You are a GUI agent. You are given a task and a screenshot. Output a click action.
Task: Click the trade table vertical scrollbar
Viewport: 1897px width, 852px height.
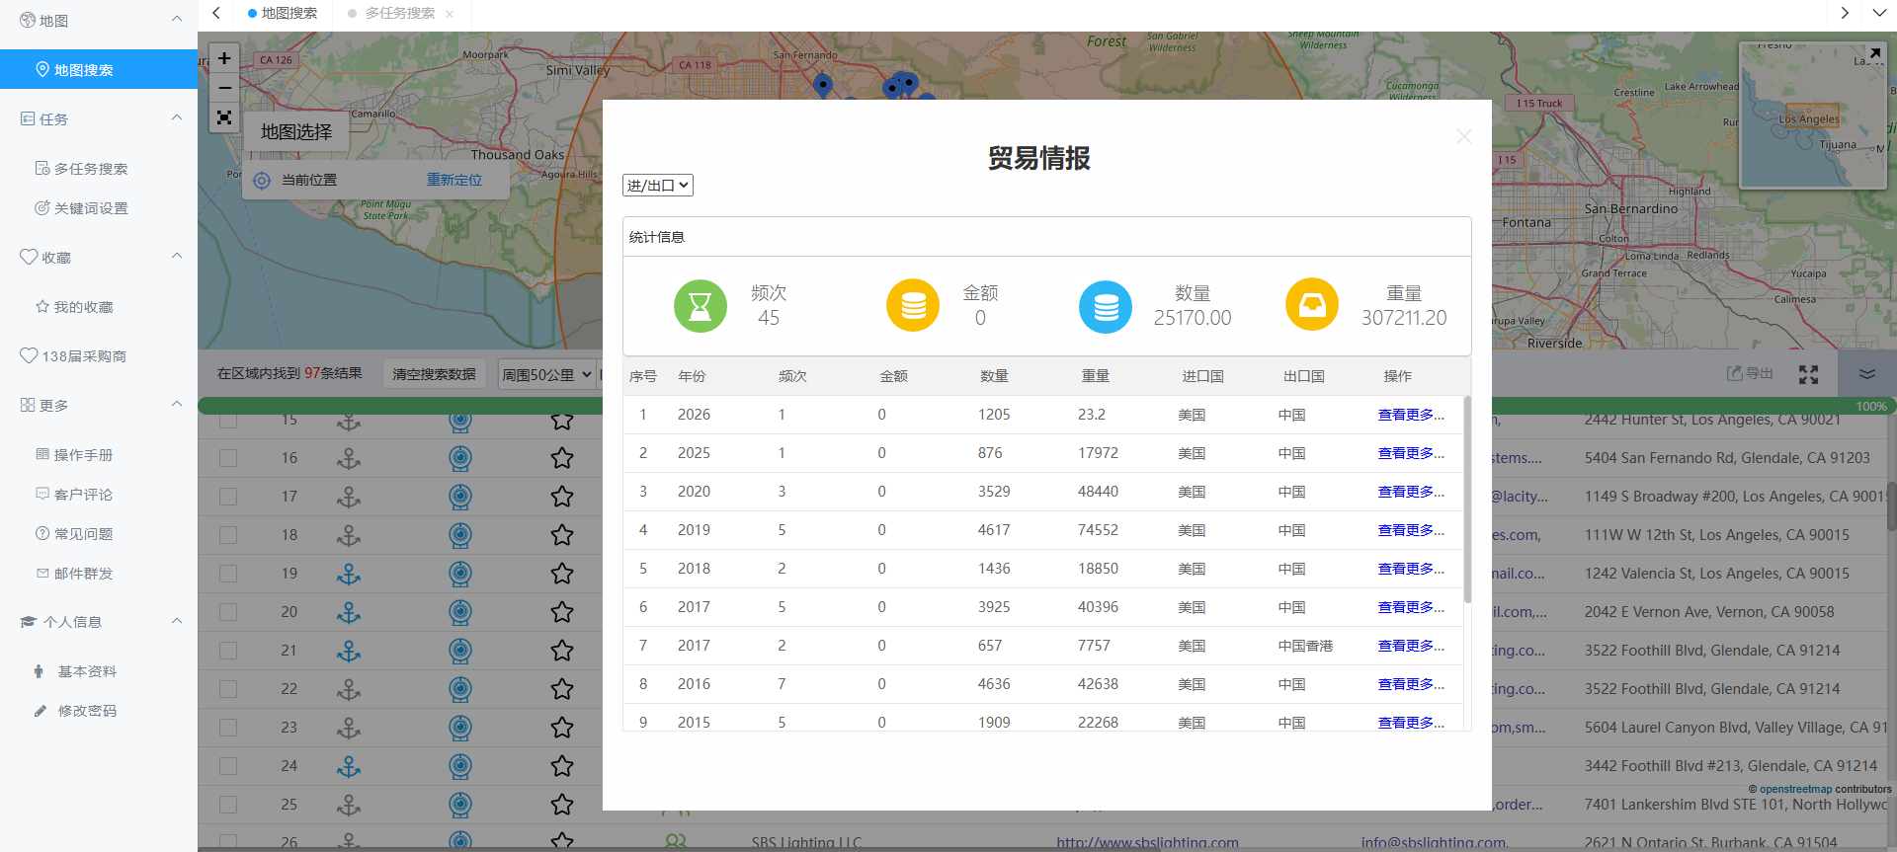(x=1467, y=500)
